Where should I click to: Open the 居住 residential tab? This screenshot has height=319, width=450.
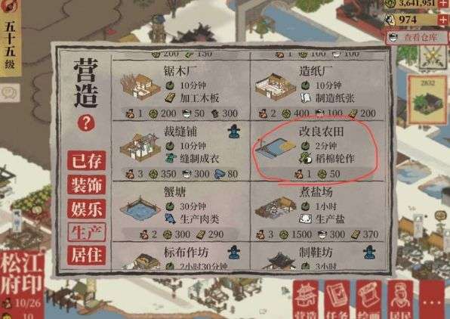tap(86, 256)
